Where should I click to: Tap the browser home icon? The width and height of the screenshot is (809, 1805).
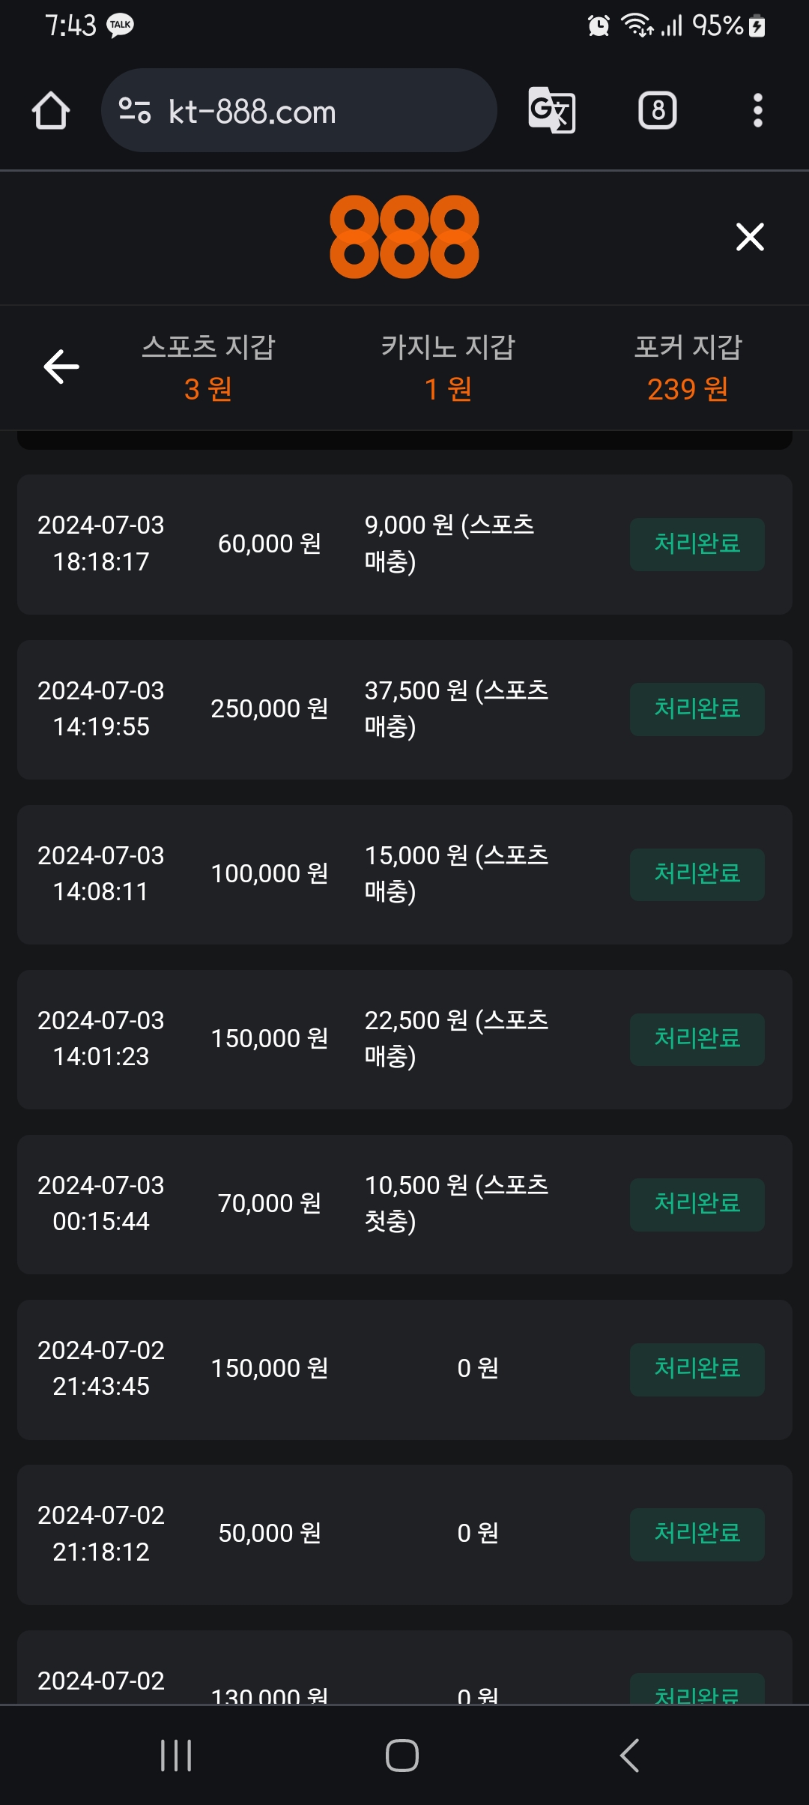51,111
